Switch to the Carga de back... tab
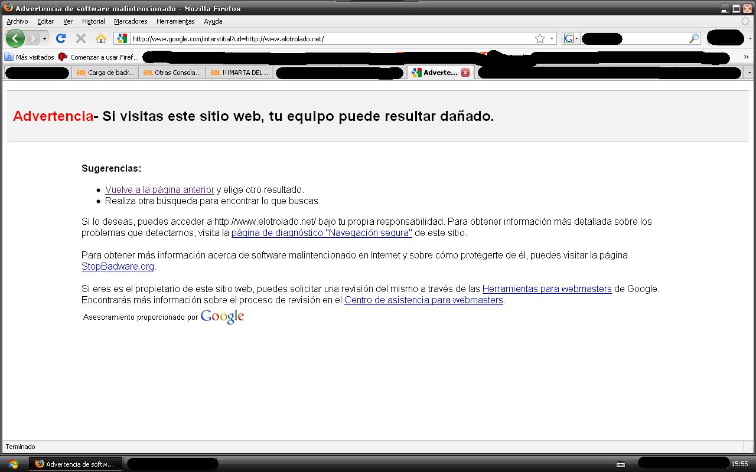This screenshot has height=472, width=756. coord(105,73)
